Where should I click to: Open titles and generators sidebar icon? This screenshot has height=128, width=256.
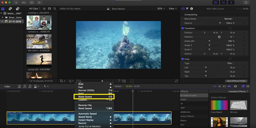click(18, 9)
